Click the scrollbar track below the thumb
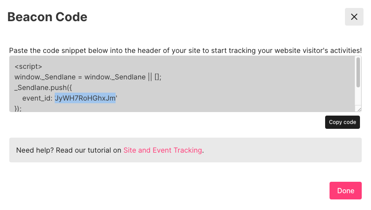 tap(358, 98)
